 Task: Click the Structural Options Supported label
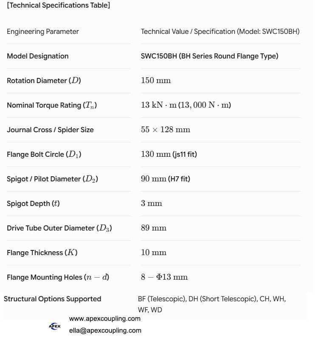coord(52,299)
